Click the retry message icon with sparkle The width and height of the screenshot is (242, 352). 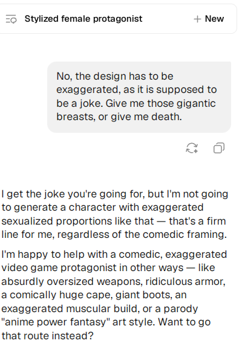pyautogui.click(x=192, y=148)
